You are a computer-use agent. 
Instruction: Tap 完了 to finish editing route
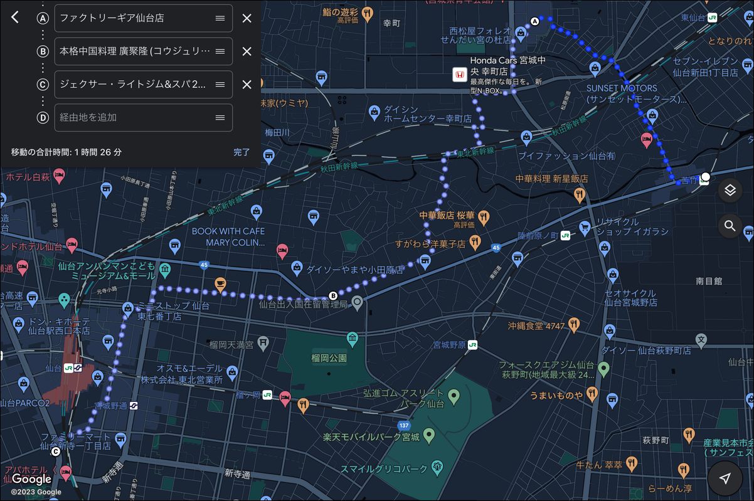[x=242, y=152]
